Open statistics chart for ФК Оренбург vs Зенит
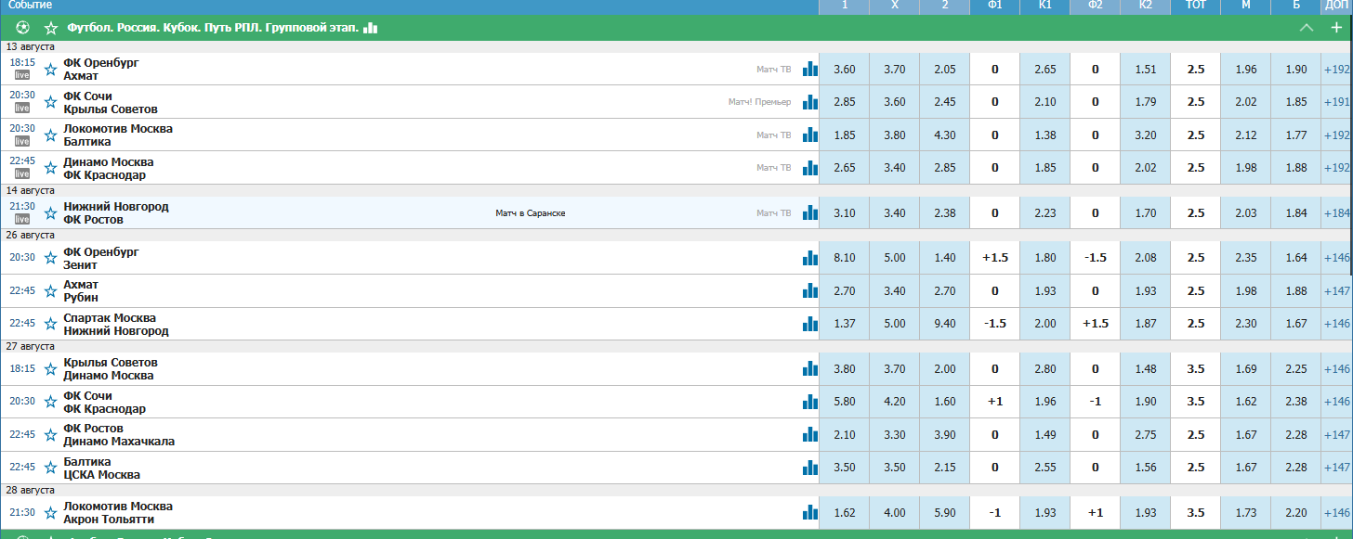This screenshot has height=539, width=1353. click(810, 258)
